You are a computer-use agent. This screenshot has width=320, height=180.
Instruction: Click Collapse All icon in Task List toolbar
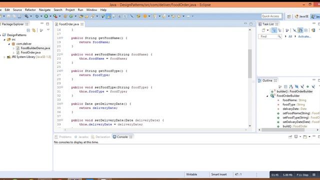306,30
